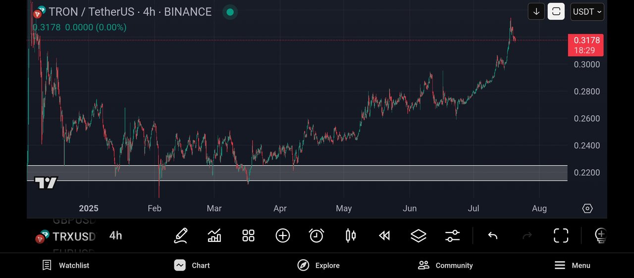The image size is (634, 278).
Task: Tap the 0.3000 price axis label
Action: click(586, 64)
